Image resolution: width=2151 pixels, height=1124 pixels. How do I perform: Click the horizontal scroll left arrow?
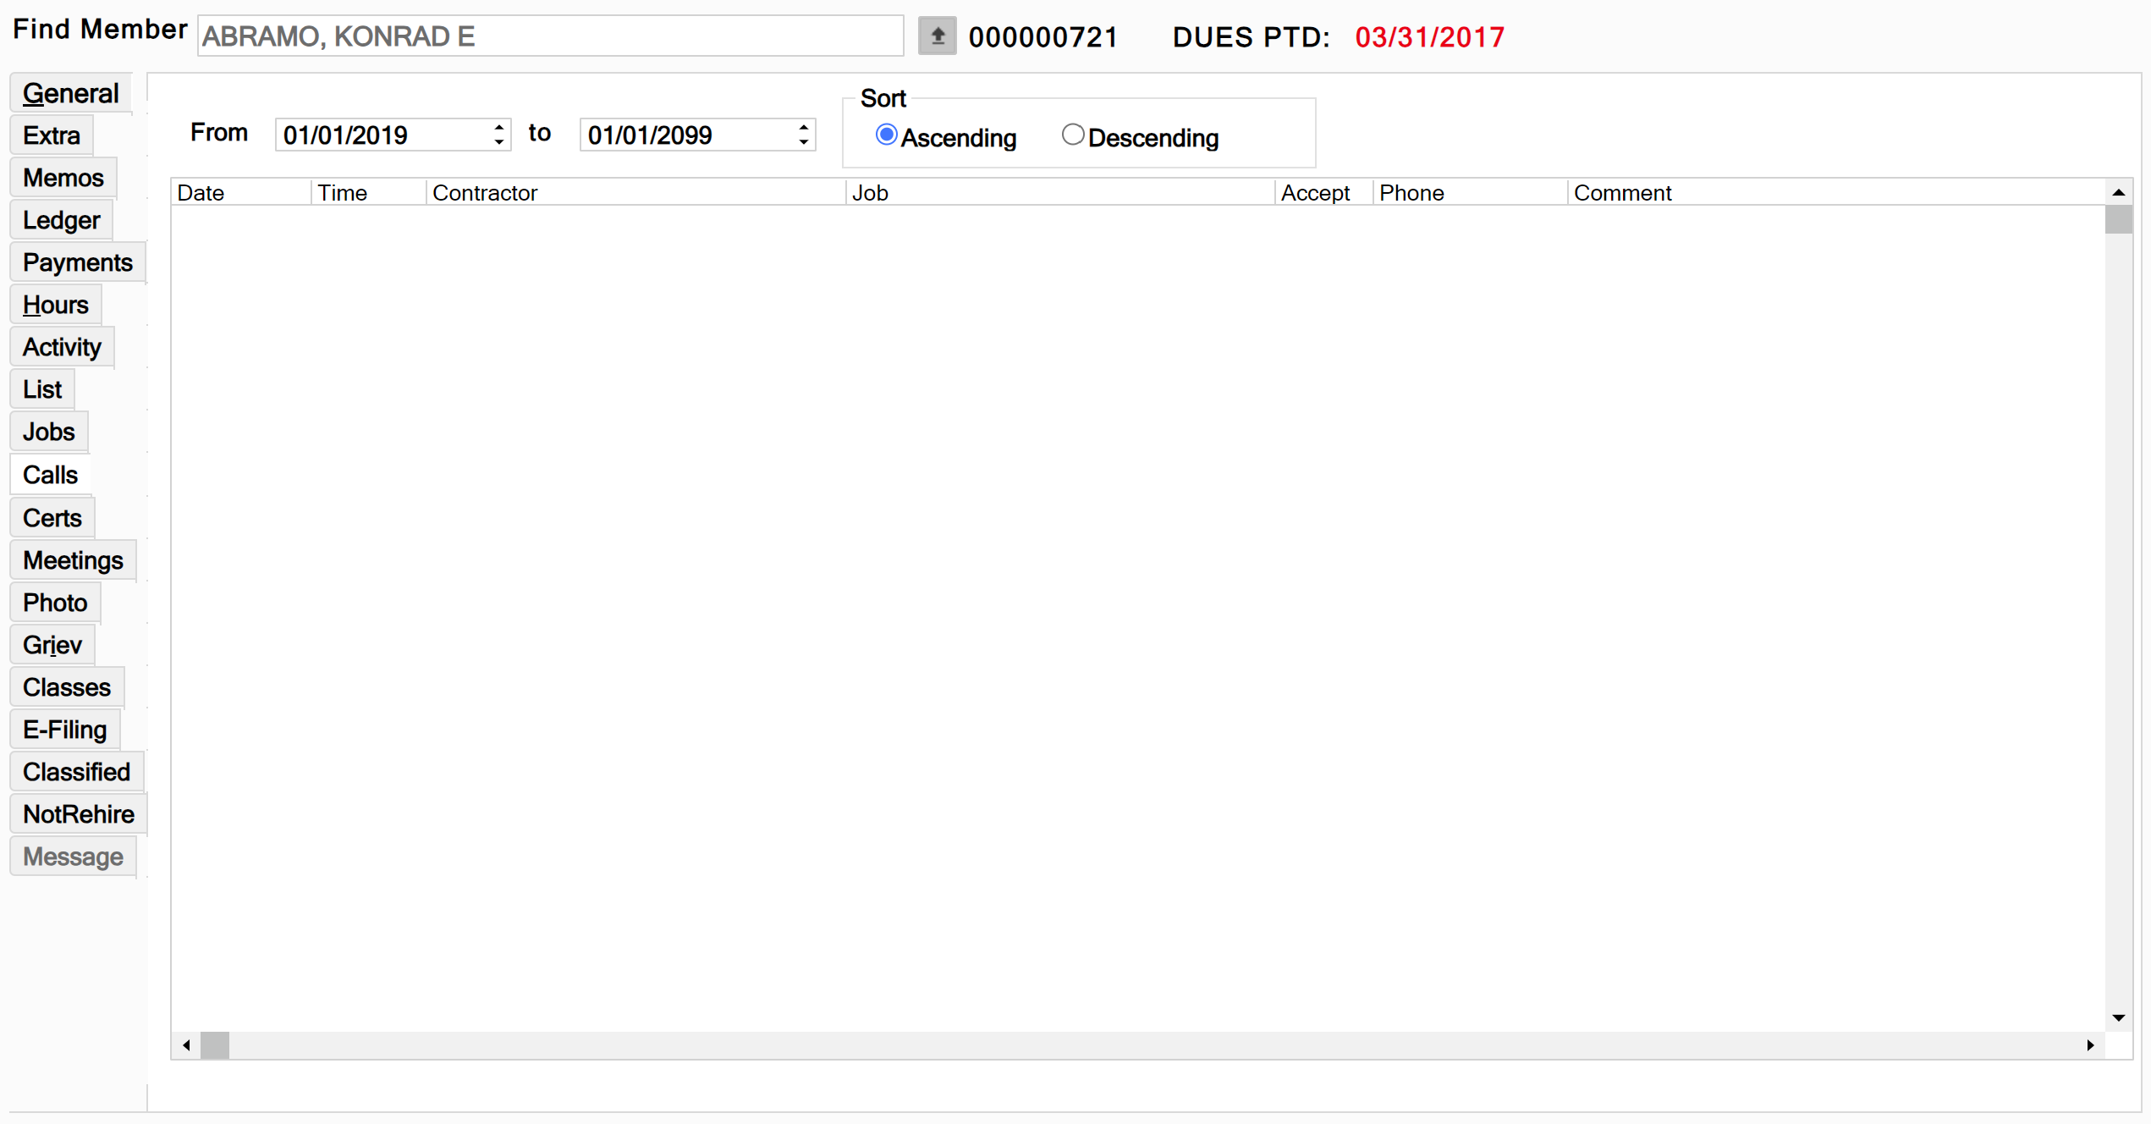click(x=186, y=1045)
